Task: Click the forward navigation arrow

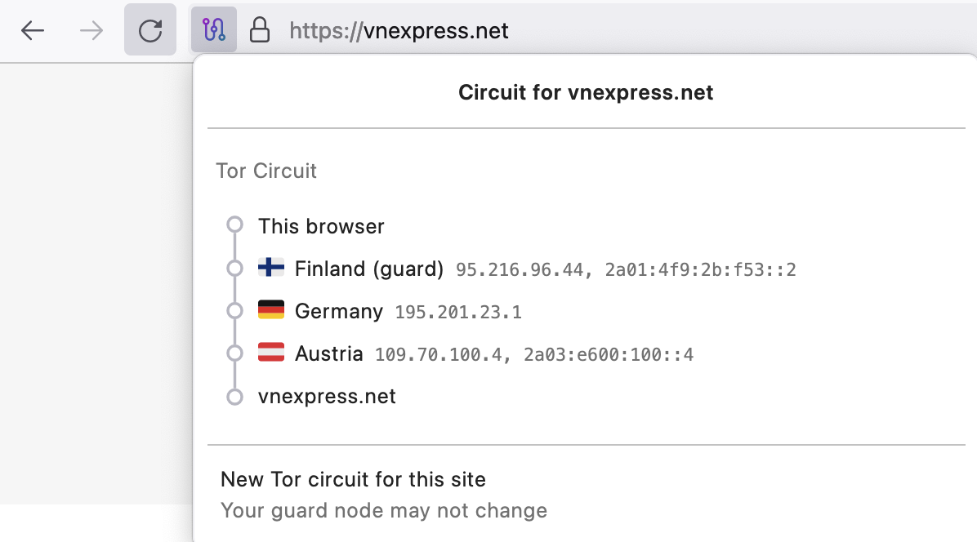Action: click(91, 31)
